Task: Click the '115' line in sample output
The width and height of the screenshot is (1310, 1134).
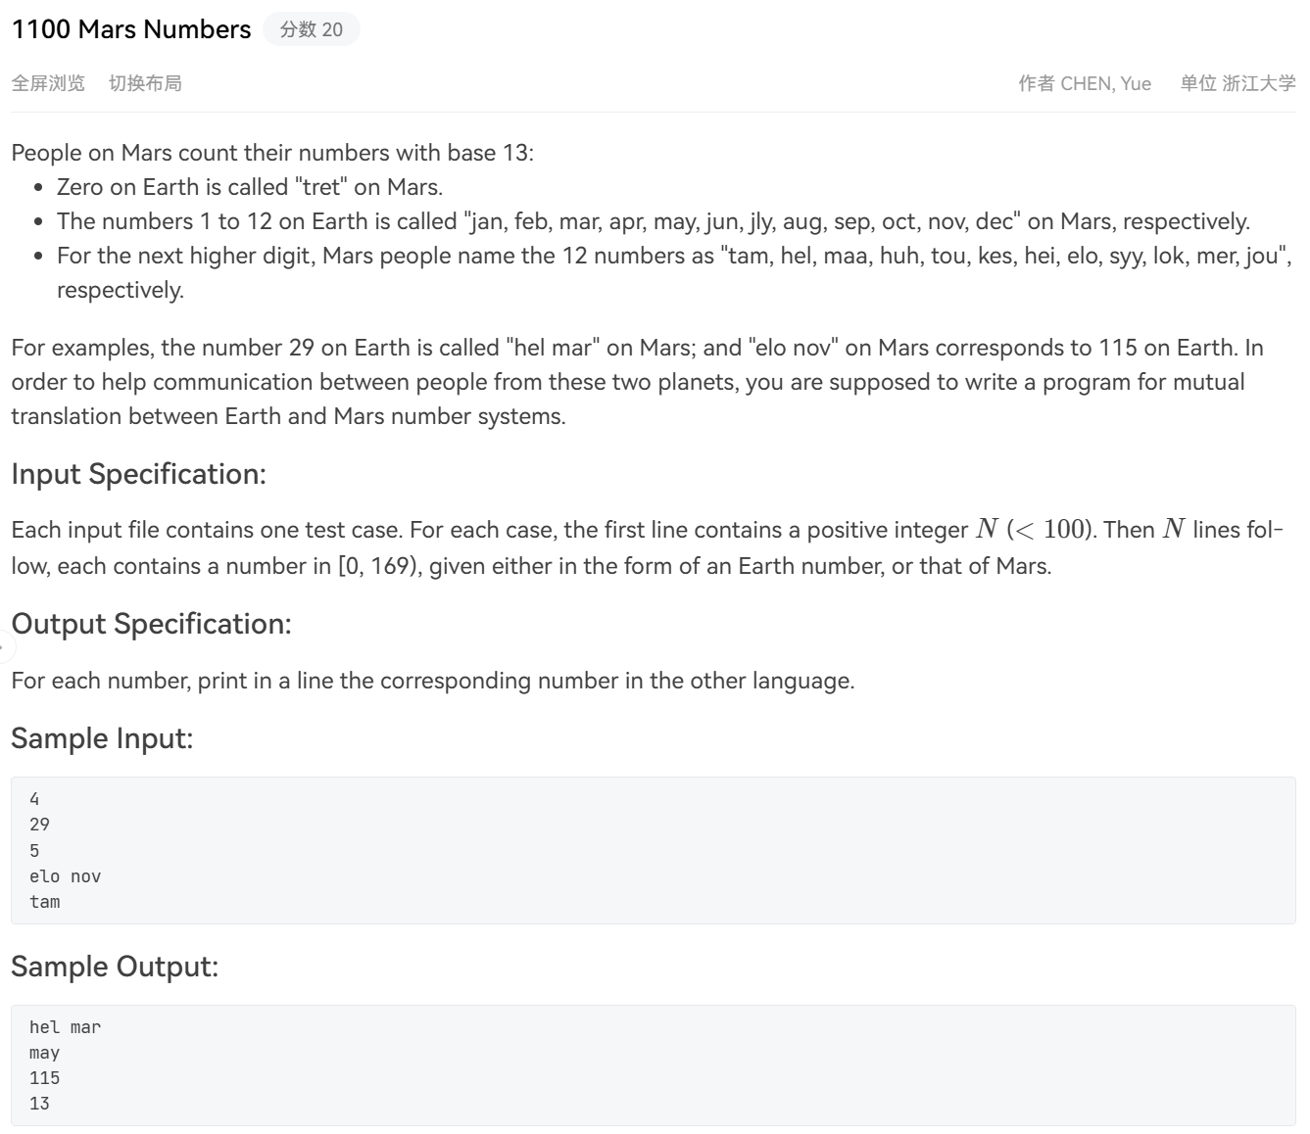Action: click(x=44, y=1078)
